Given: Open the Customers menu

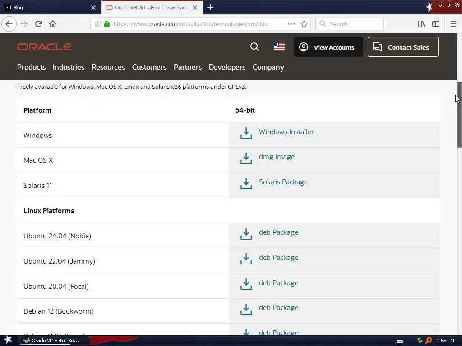Looking at the screenshot, I should click(x=149, y=68).
